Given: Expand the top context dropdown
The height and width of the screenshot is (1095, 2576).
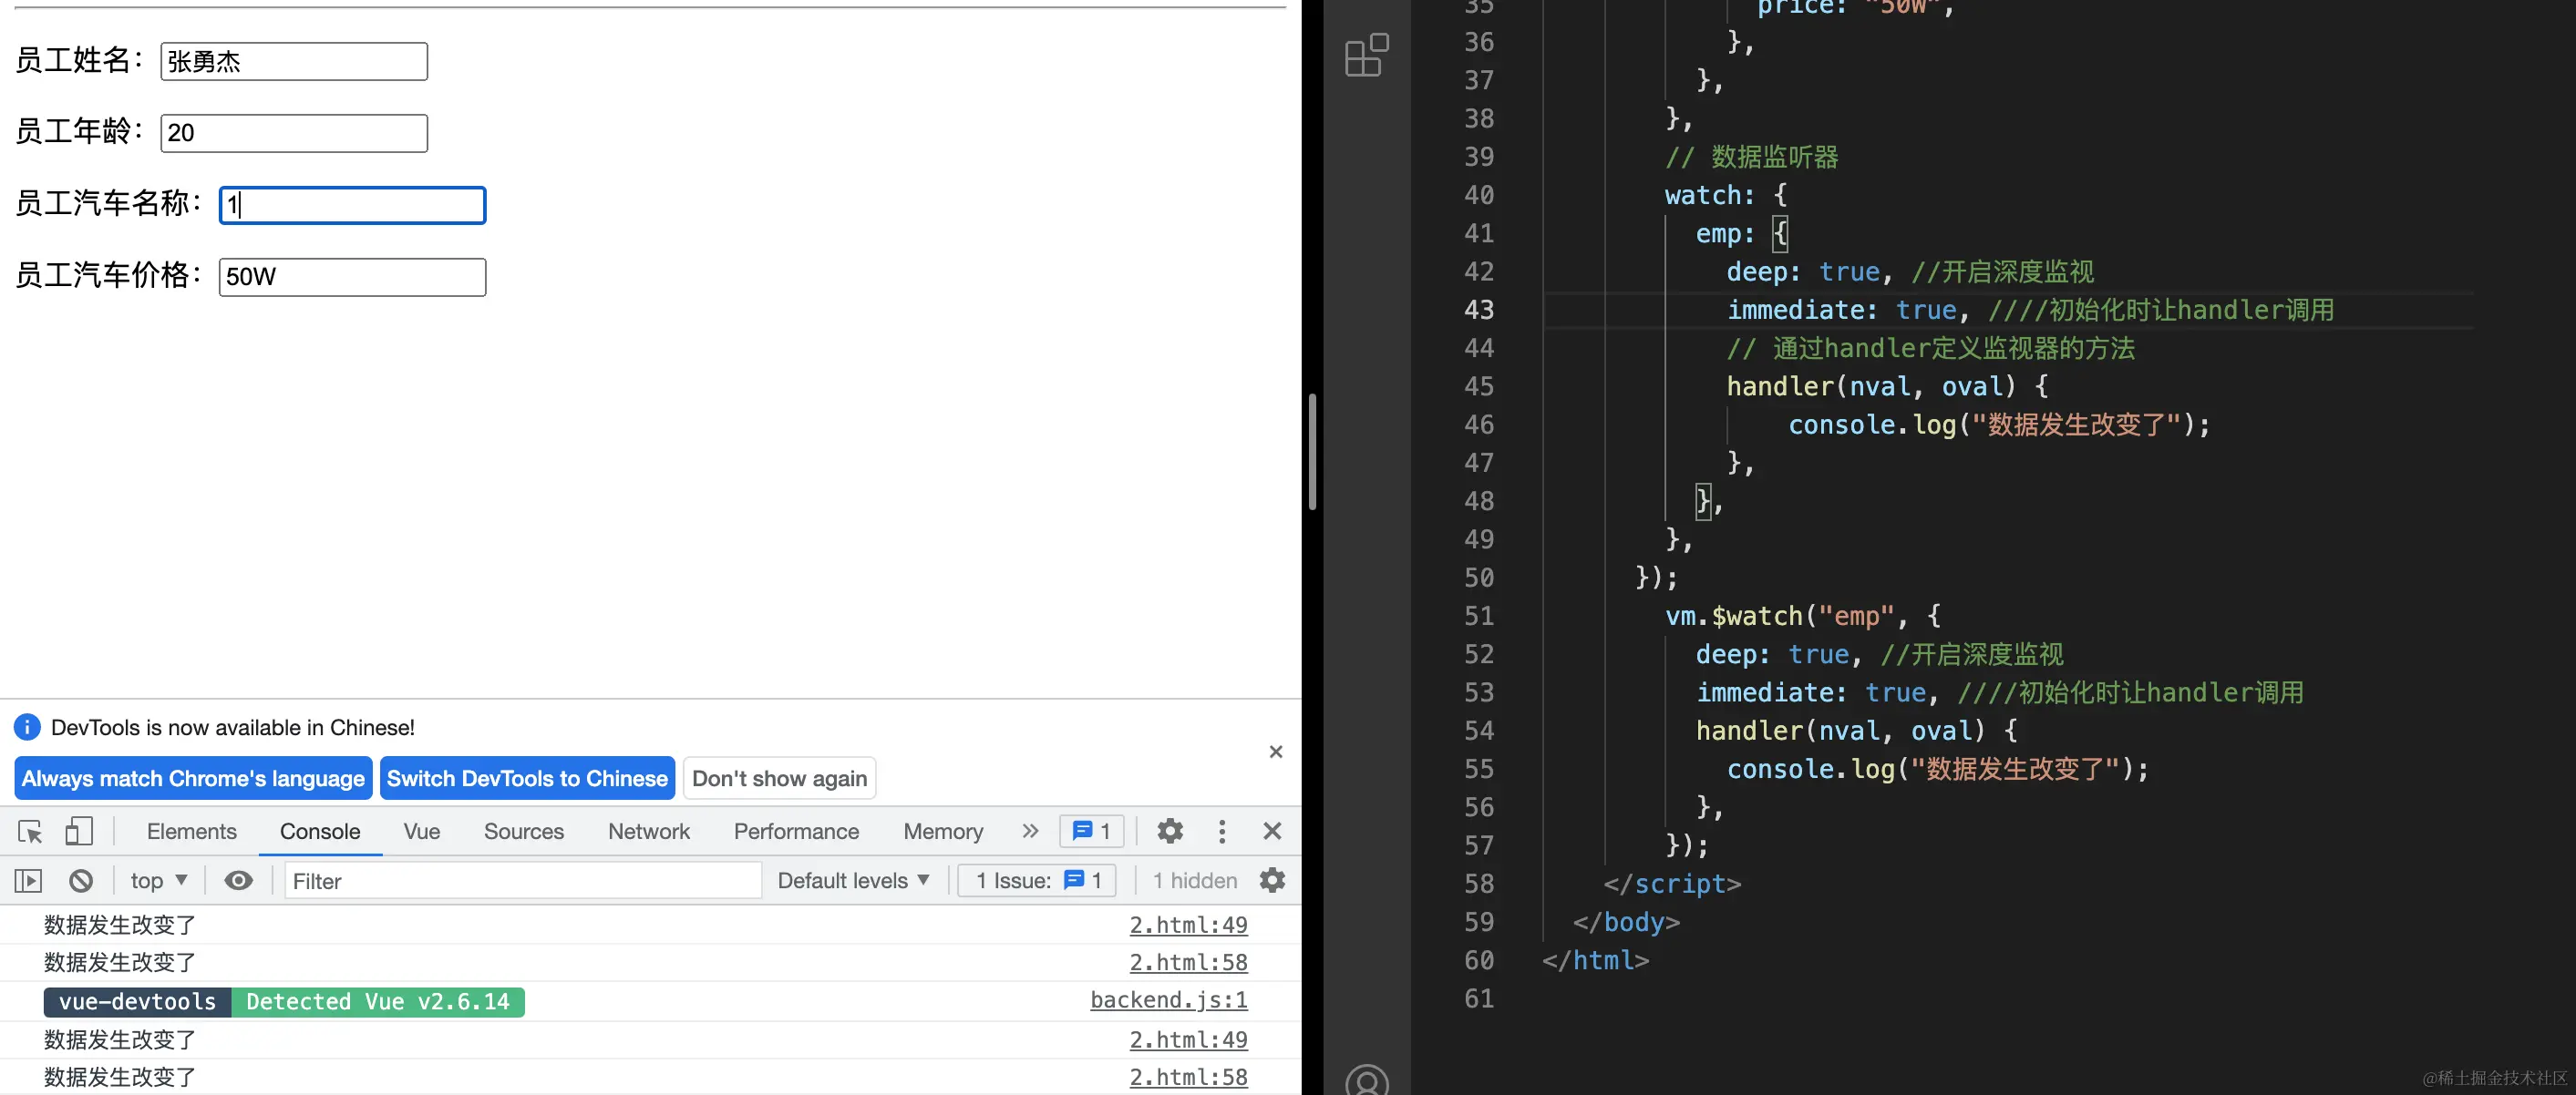Looking at the screenshot, I should pos(159,880).
